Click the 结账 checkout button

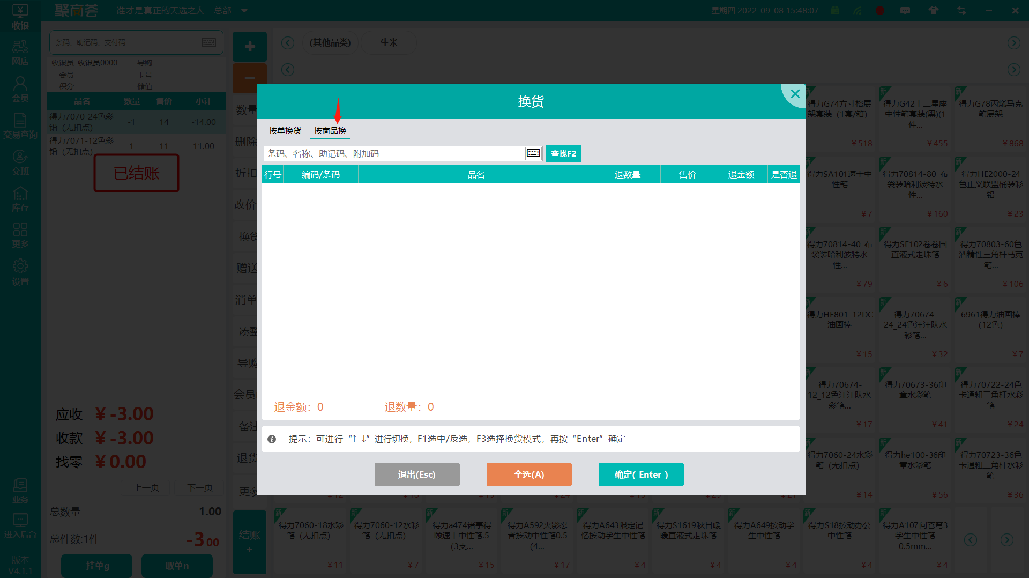[250, 542]
